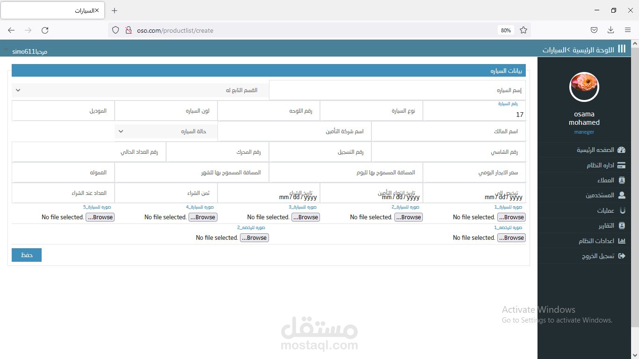Click the نوع السيارة input field
The width and height of the screenshot is (639, 359).
371,111
